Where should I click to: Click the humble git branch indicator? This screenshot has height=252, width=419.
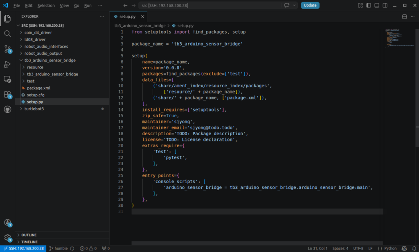click(x=59, y=249)
